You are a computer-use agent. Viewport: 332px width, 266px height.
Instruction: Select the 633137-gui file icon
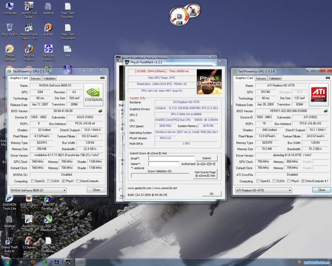[29, 202]
